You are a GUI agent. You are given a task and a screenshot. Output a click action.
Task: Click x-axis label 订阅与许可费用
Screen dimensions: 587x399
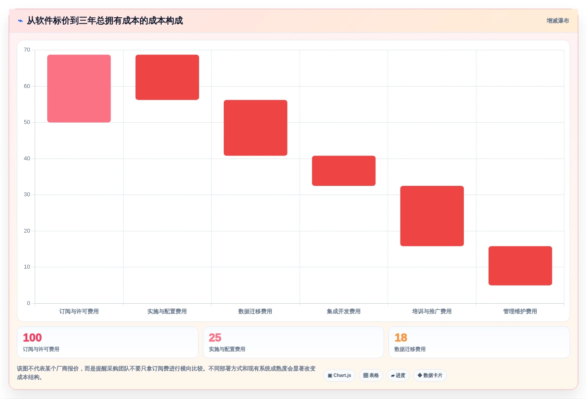(79, 311)
